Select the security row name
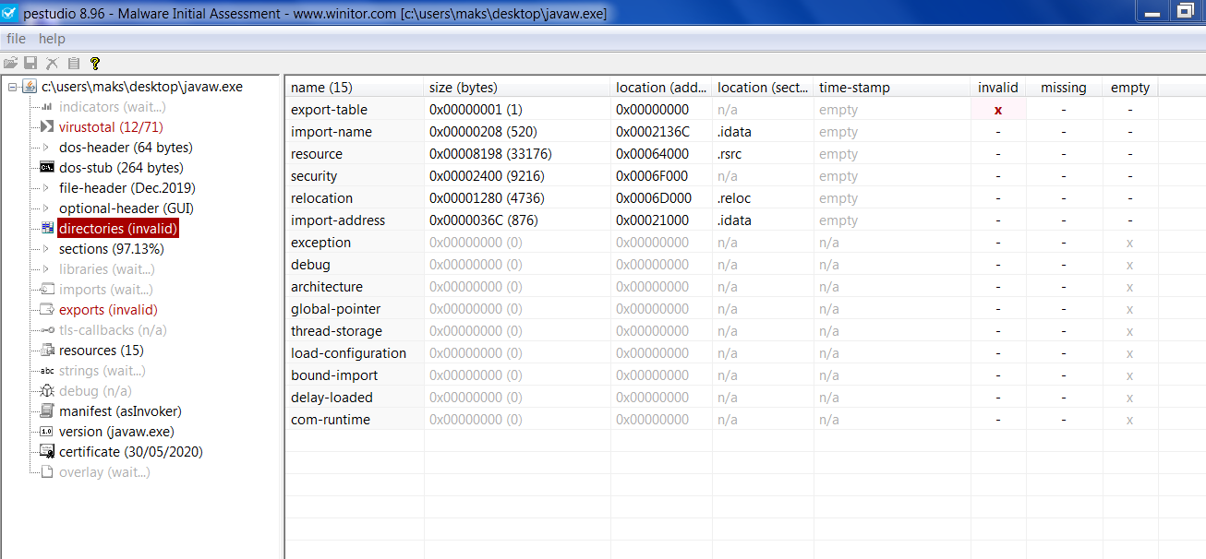 tap(314, 176)
